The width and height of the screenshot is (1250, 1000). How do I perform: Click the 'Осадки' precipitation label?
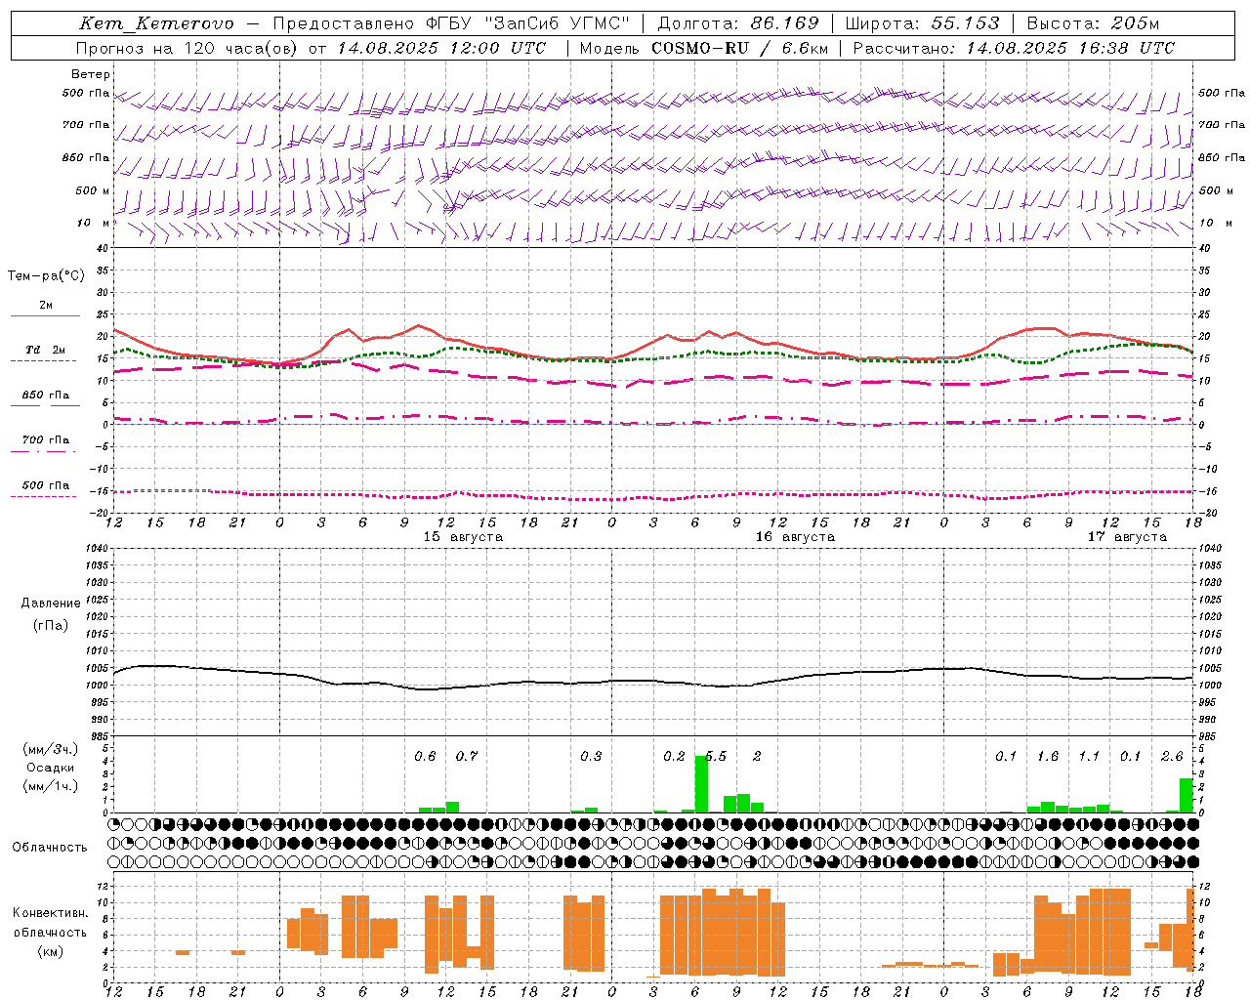(x=49, y=768)
